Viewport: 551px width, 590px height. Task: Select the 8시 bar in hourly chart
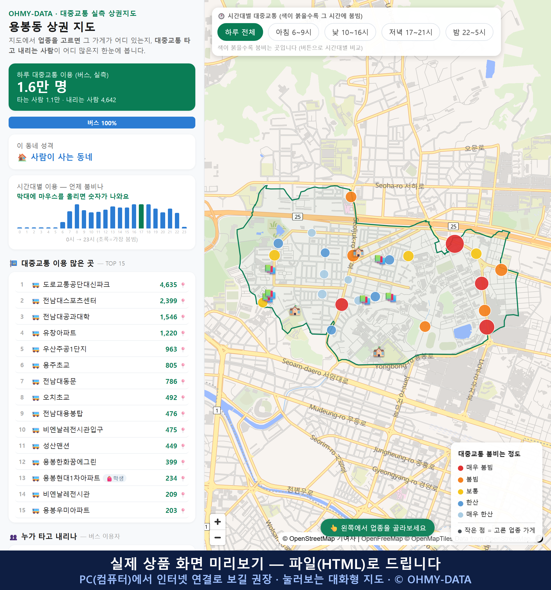point(77,216)
